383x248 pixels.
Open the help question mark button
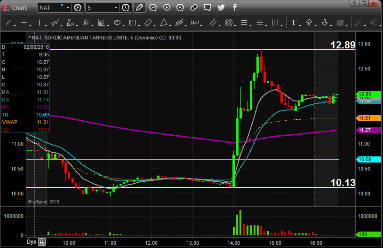354,3
